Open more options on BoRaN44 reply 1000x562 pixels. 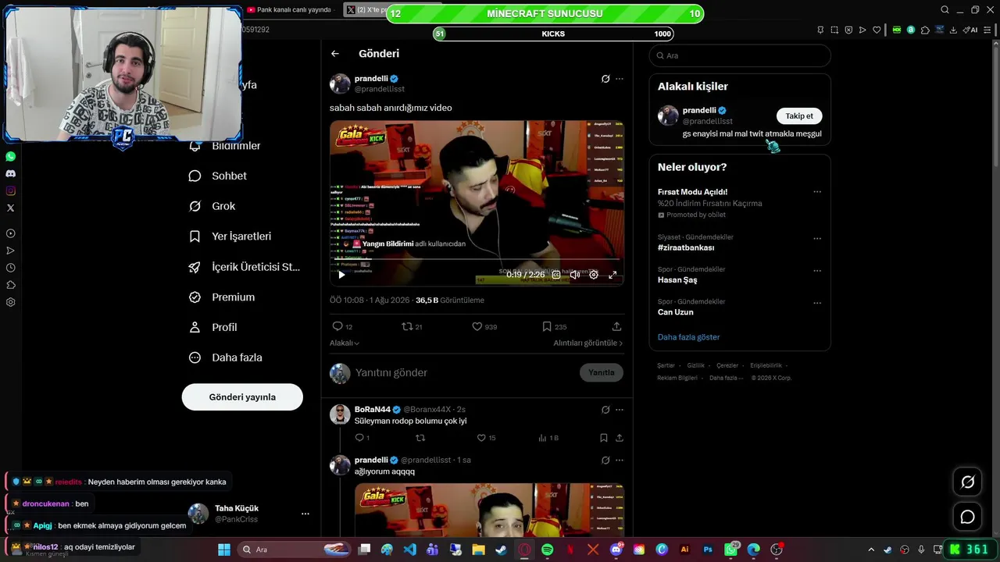620,410
